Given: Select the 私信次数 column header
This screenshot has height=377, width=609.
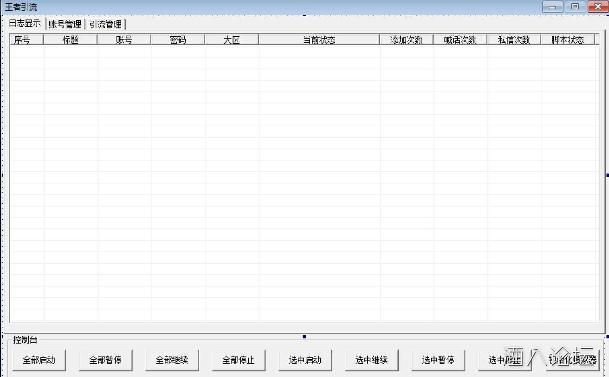Looking at the screenshot, I should click(514, 40).
